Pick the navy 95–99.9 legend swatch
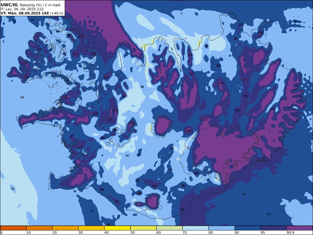This screenshot has height=235, width=313. coord(274,228)
